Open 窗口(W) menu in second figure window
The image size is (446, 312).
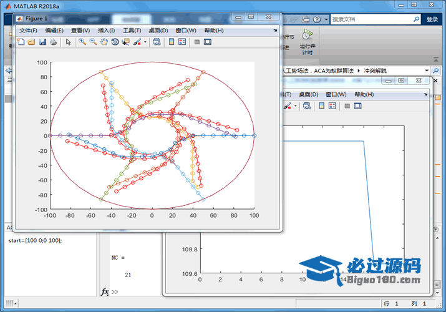pyautogui.click(x=336, y=94)
